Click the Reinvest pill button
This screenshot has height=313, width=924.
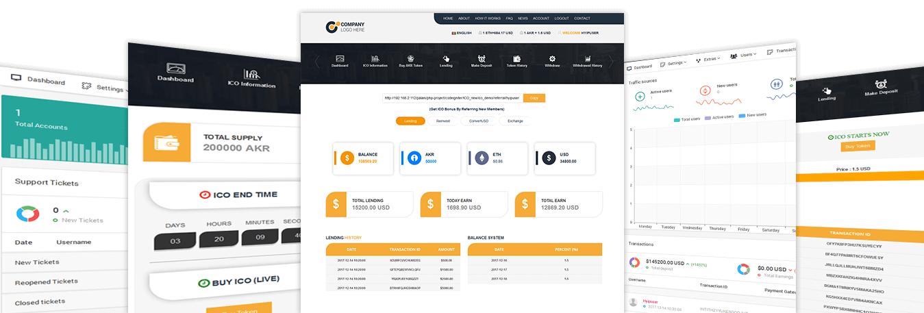[443, 121]
